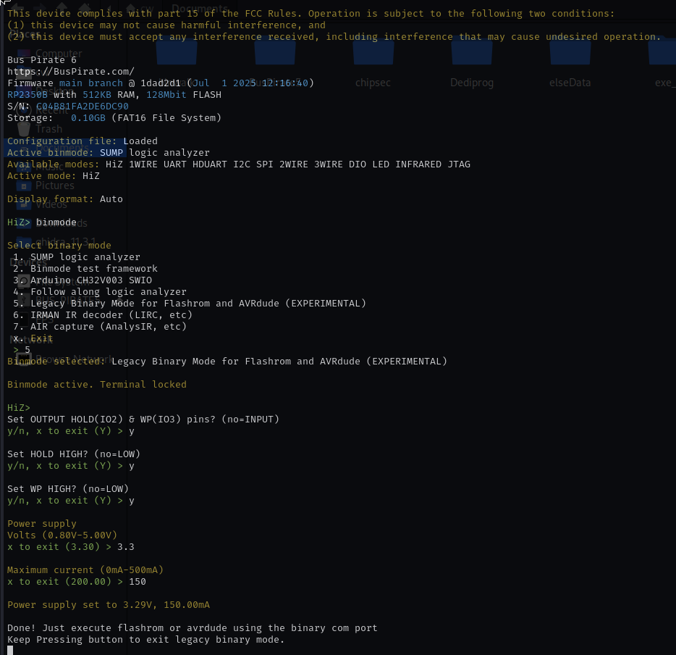676x655 pixels.
Task: Select Computer in the background file manager sidebar
Action: [x=58, y=54]
